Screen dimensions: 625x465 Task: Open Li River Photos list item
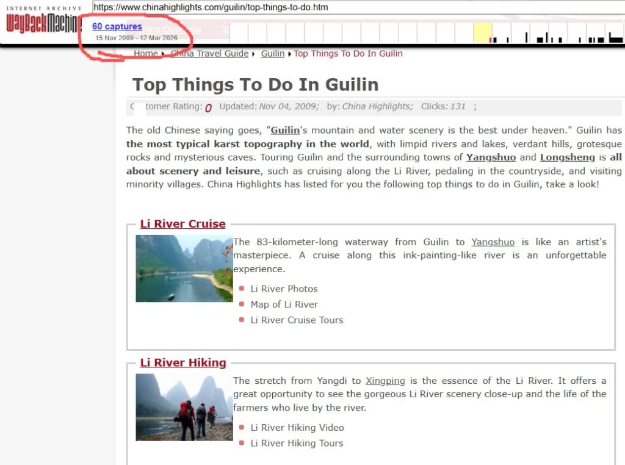click(x=284, y=289)
